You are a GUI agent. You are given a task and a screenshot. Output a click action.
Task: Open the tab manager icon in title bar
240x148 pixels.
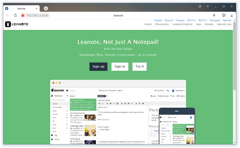(199, 6)
